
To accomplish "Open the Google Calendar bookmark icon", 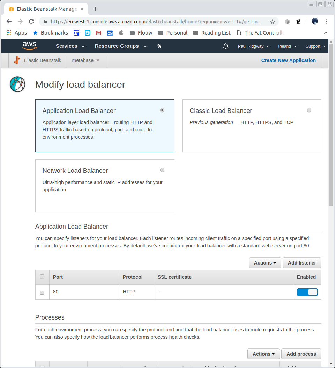I will [x=110, y=33].
